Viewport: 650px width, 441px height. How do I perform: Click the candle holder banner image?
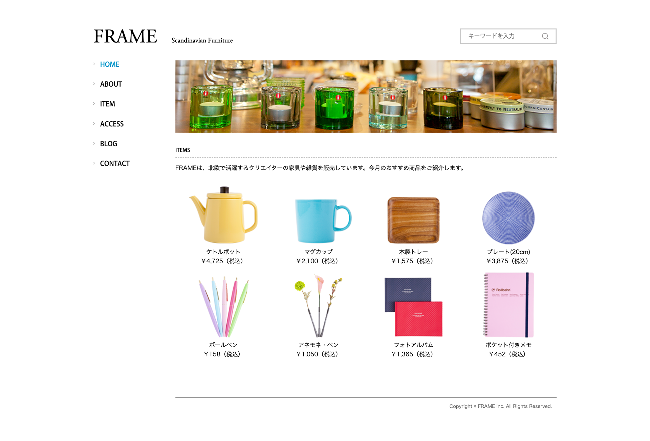[x=366, y=96]
